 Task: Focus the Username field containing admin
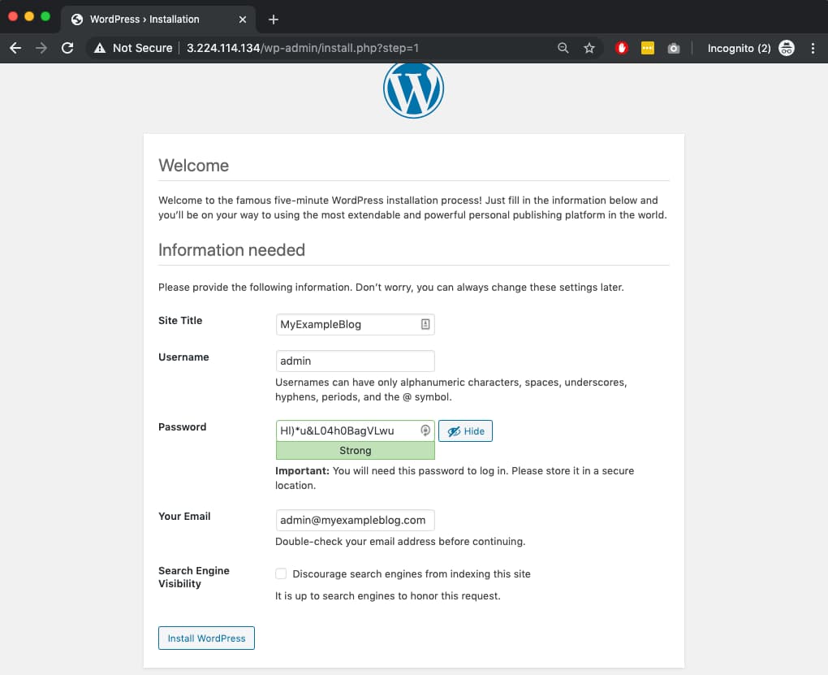pos(355,361)
